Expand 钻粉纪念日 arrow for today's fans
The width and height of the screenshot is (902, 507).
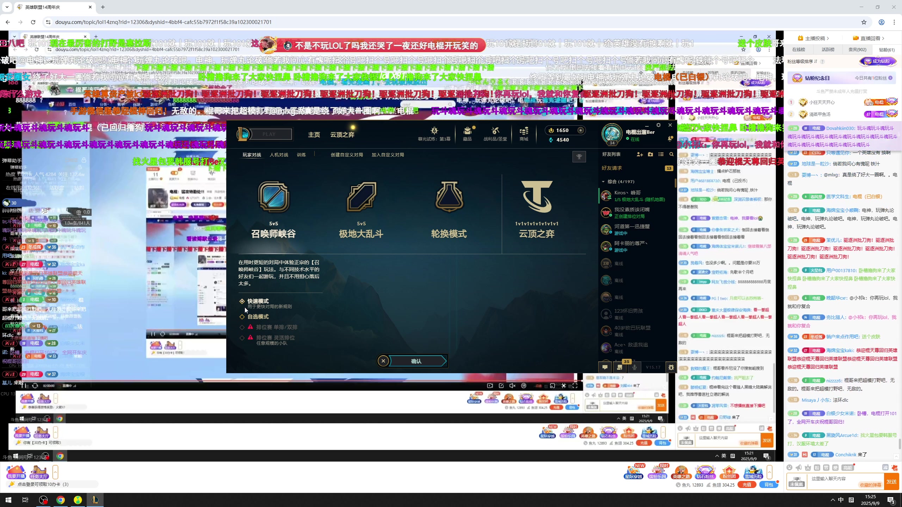890,78
